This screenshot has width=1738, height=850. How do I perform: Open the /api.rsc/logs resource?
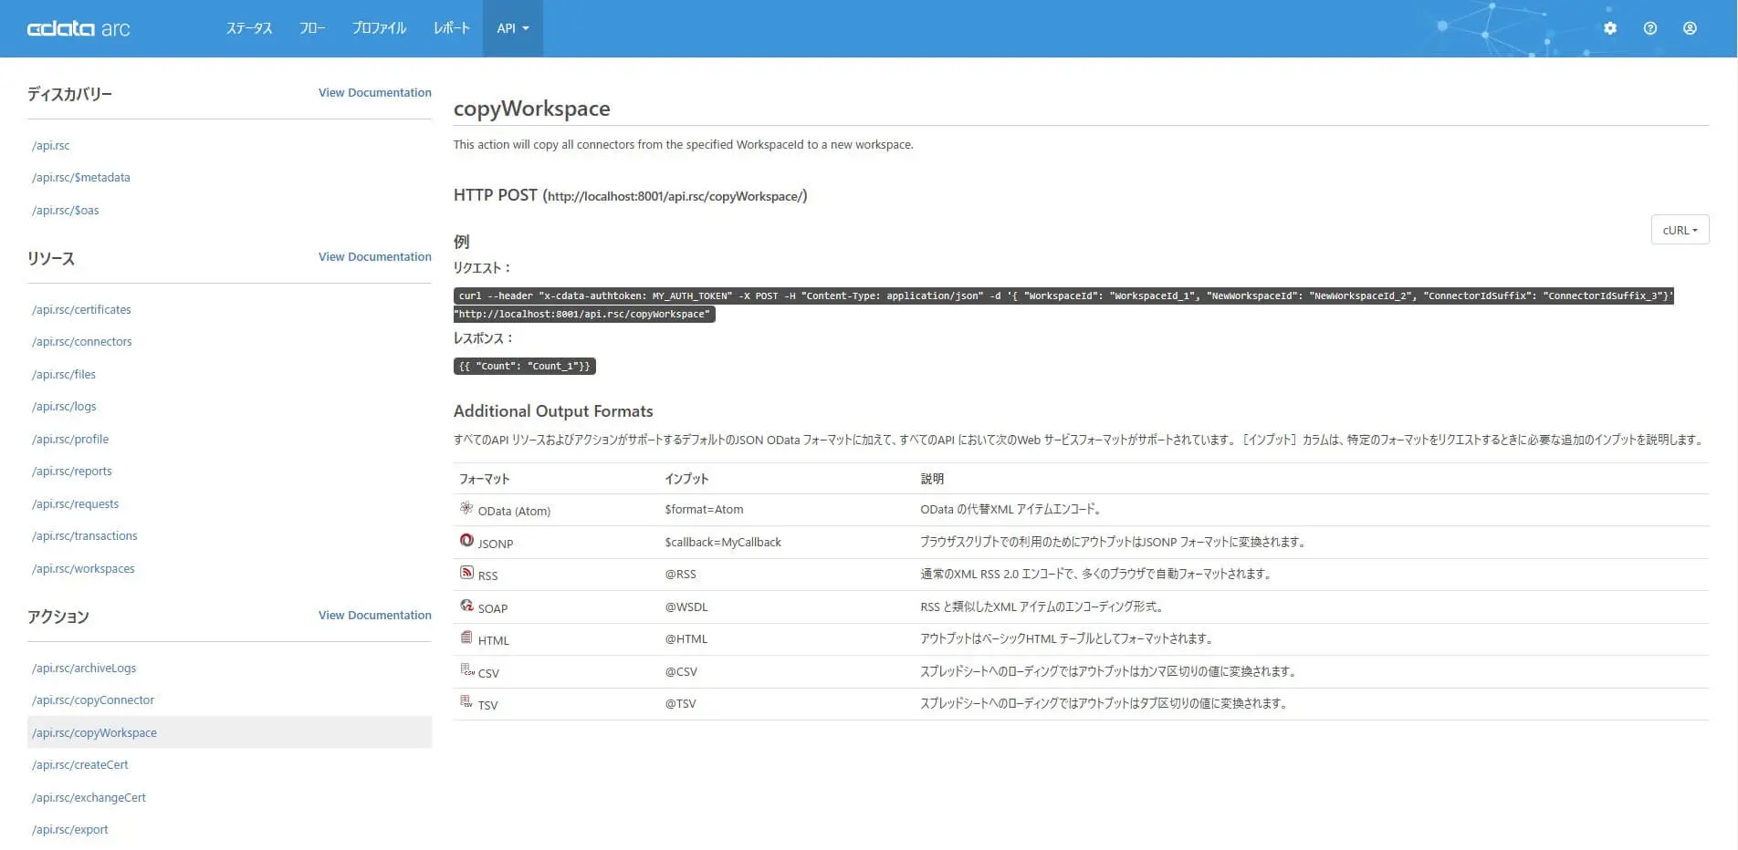pyautogui.click(x=64, y=407)
